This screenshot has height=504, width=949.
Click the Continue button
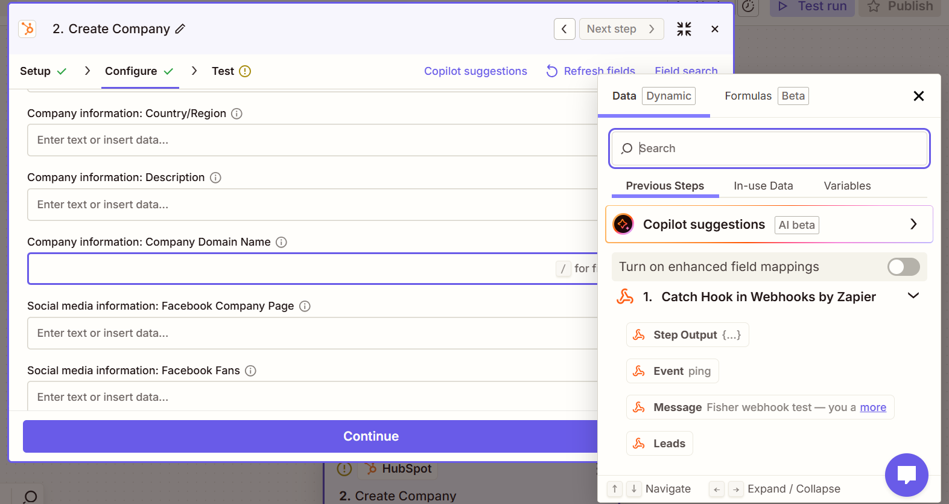pos(310,436)
